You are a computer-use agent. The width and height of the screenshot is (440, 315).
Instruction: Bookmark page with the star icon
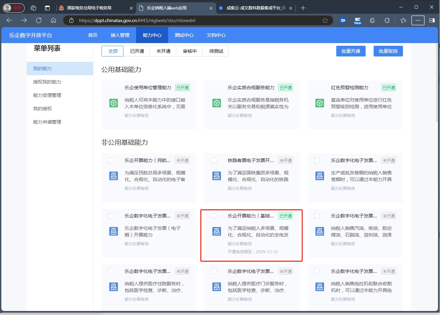click(325, 20)
